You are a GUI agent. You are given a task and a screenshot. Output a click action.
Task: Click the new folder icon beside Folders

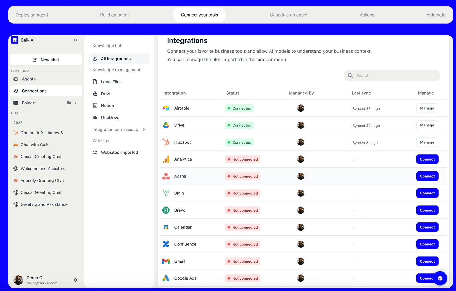coord(69,103)
